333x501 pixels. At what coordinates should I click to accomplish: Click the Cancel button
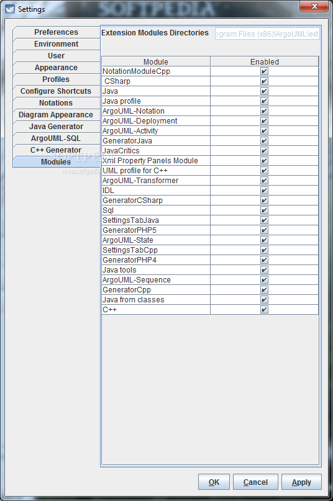[255, 482]
